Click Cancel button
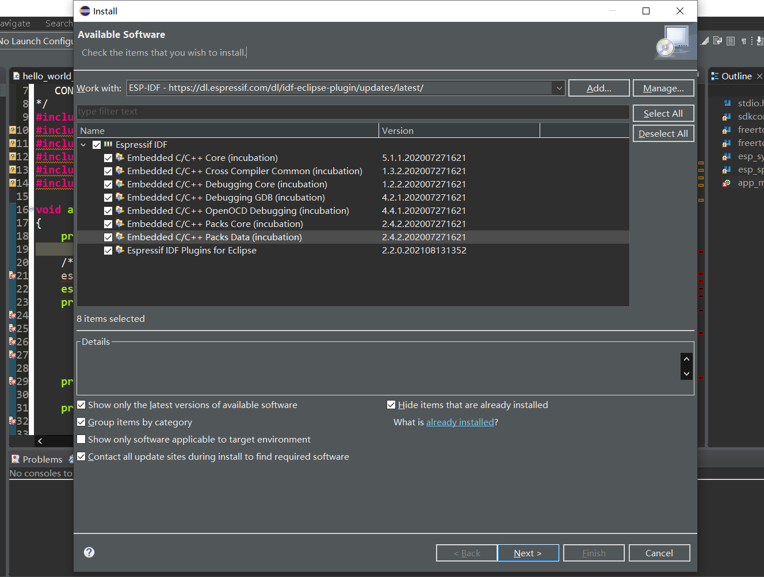Screen dimensions: 764x577 point(659,553)
